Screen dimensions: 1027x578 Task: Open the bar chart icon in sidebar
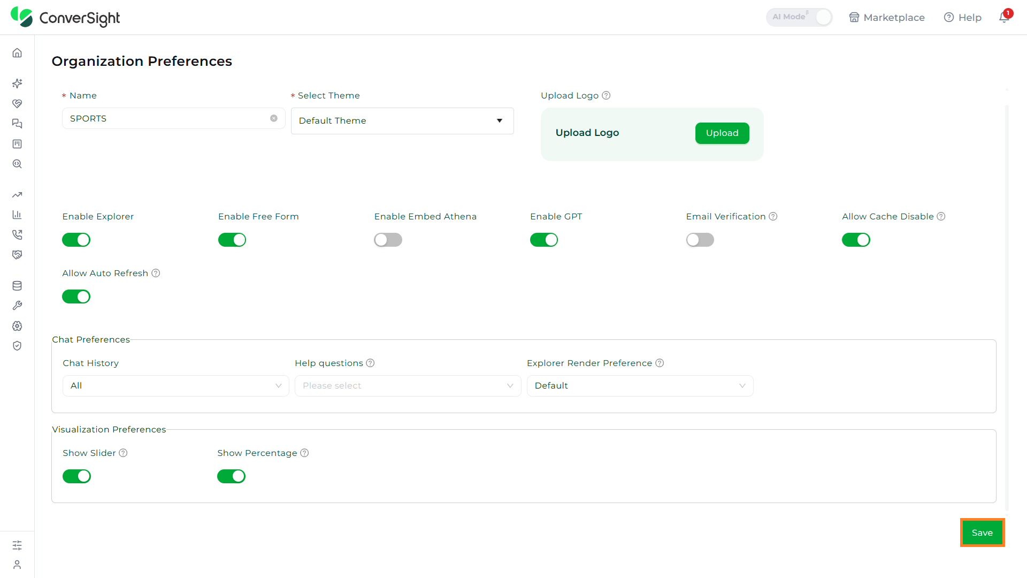(x=17, y=215)
